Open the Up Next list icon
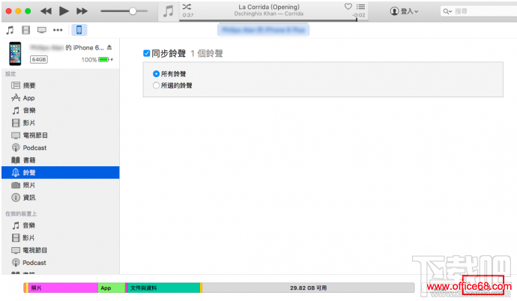This screenshot has height=301, width=517. [x=360, y=7]
